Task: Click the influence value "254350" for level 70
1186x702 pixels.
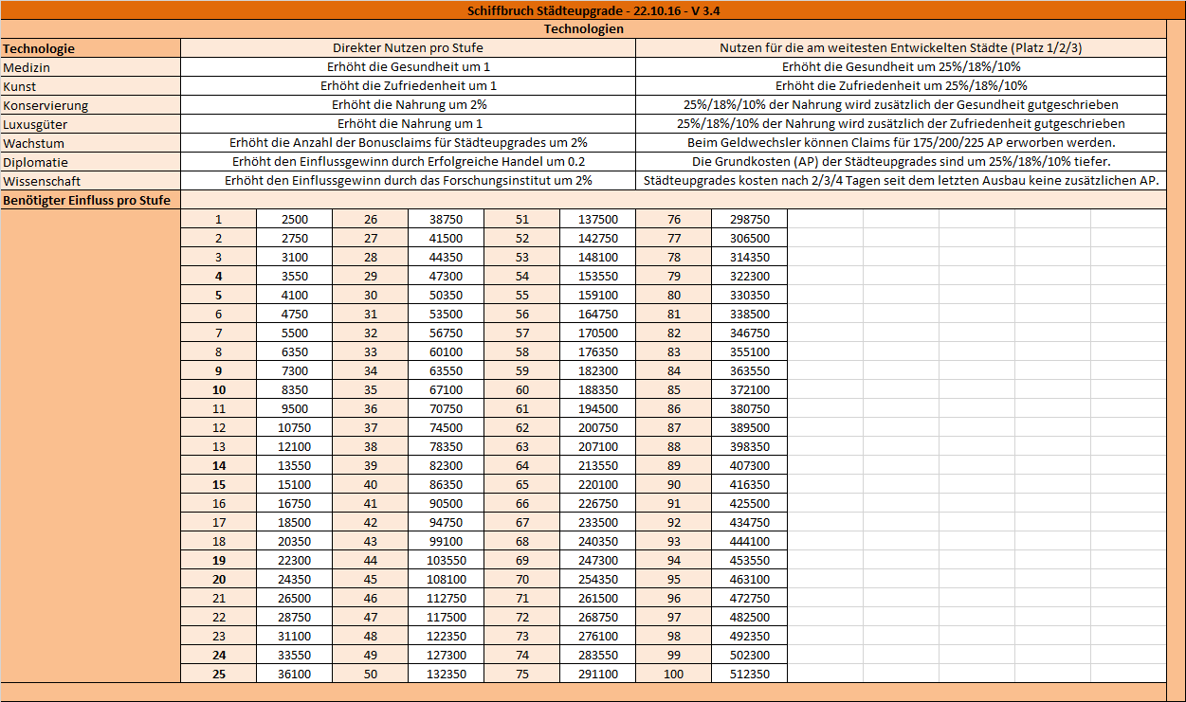Action: (597, 579)
